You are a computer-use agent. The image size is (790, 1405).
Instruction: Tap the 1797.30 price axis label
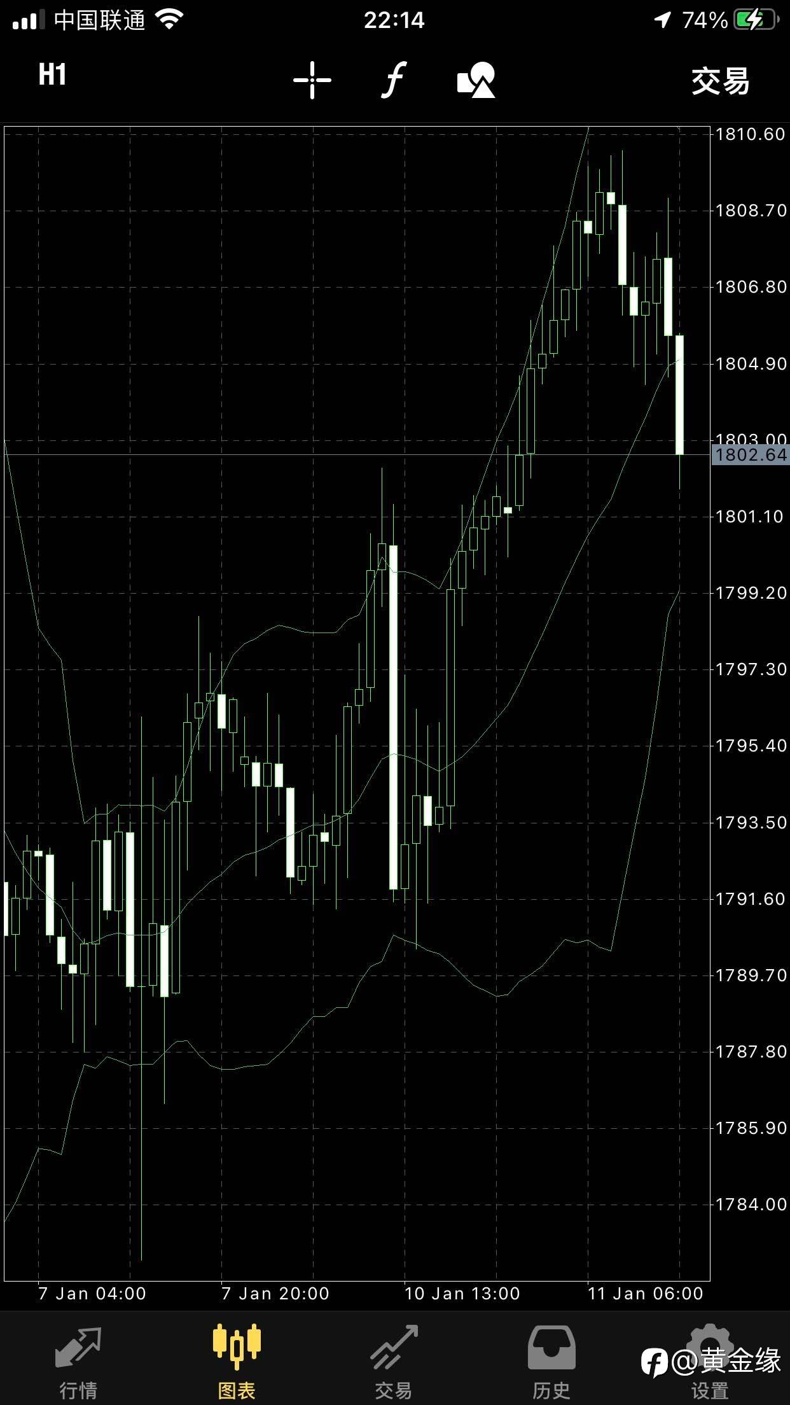tap(751, 669)
